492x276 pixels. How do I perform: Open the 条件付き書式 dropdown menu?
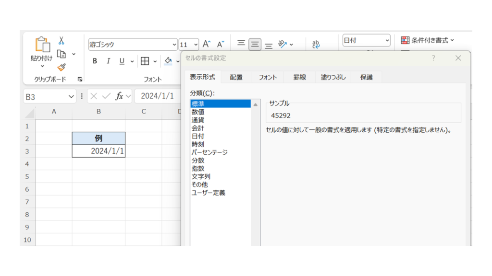click(x=428, y=41)
